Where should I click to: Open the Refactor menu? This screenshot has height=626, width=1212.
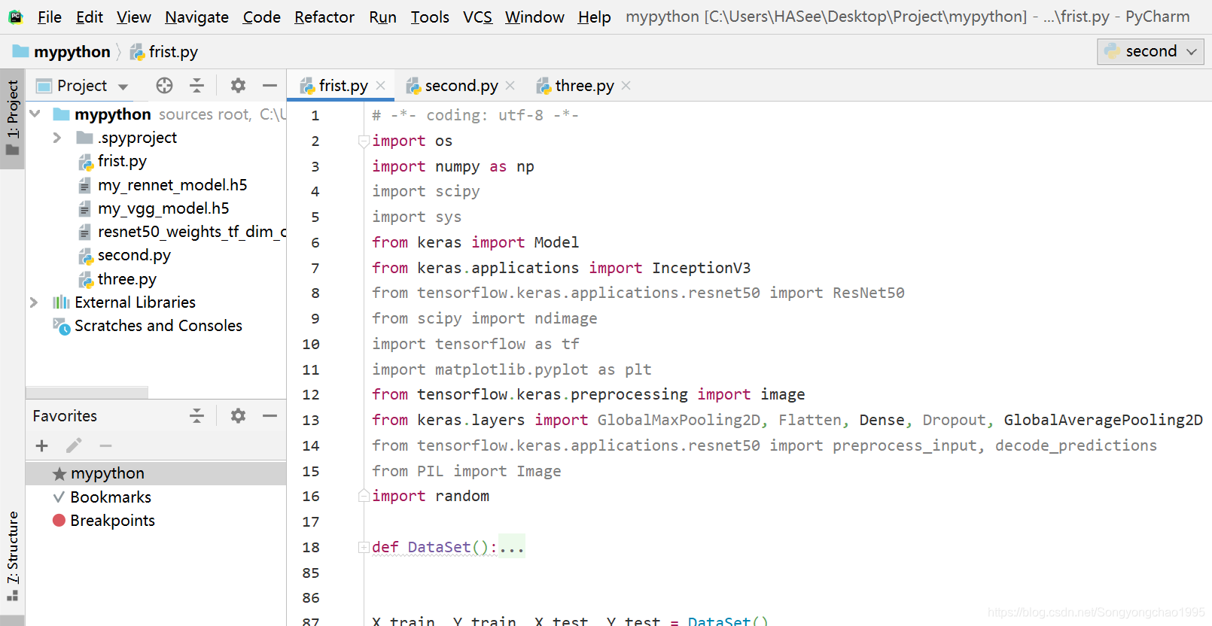pyautogui.click(x=324, y=17)
